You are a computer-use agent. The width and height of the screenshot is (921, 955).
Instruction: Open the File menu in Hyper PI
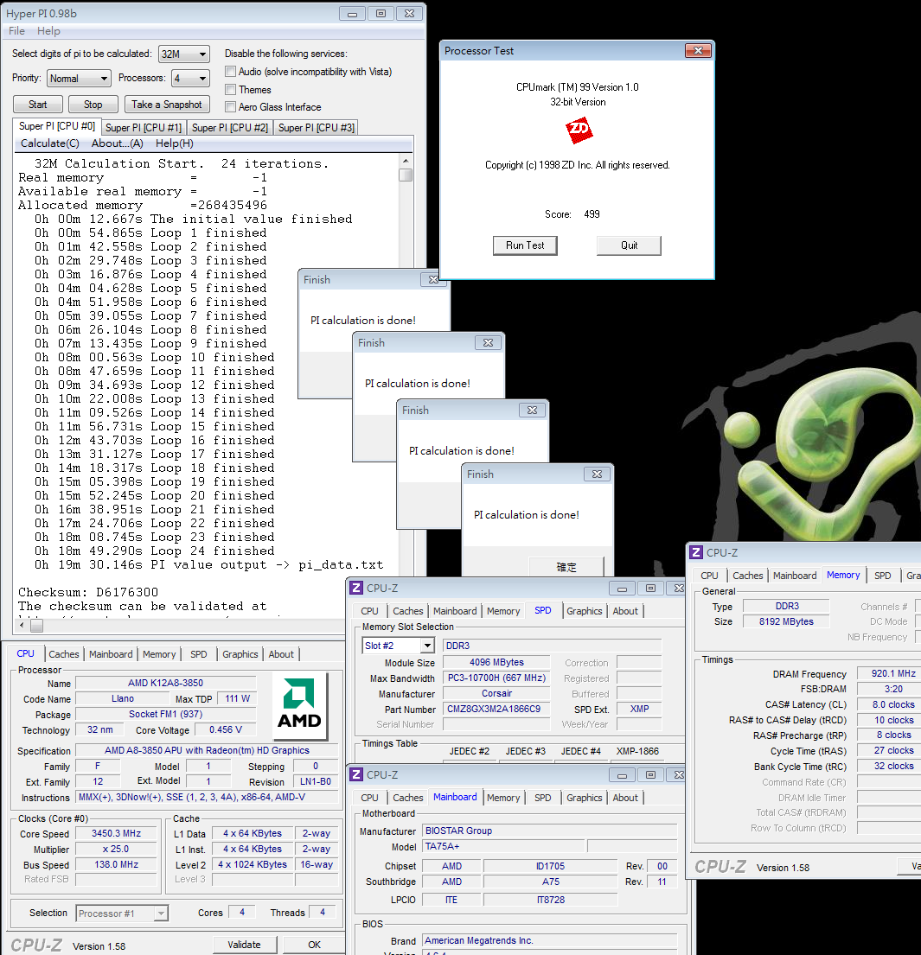point(16,31)
